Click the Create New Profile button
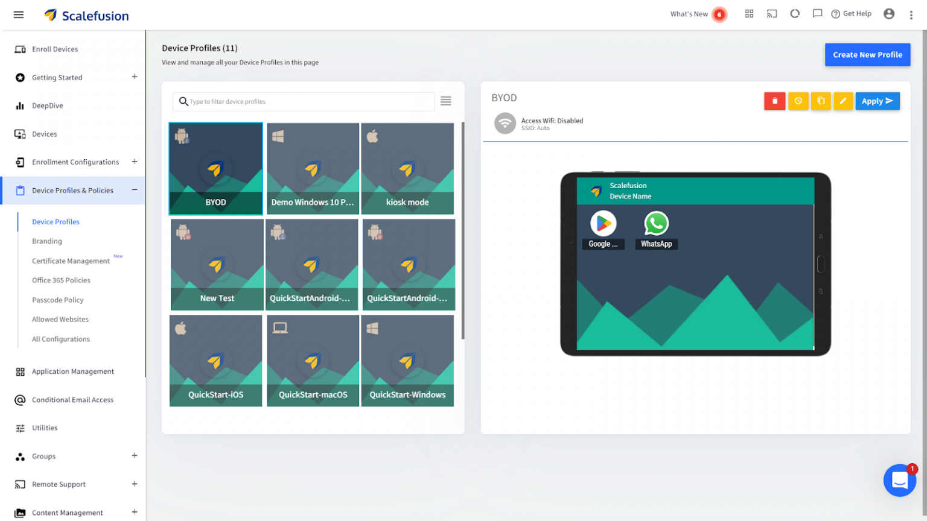The height and width of the screenshot is (521, 927). [867, 55]
